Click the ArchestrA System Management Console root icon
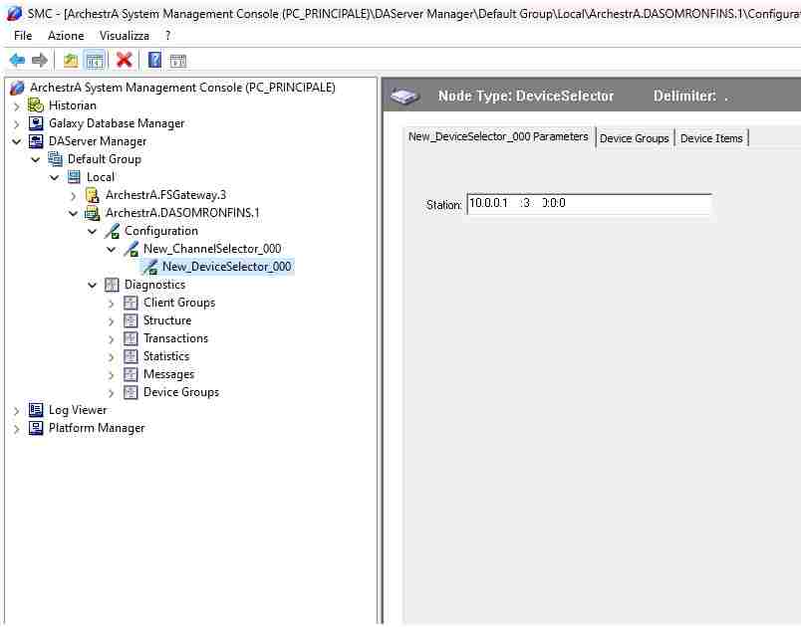The height and width of the screenshot is (627, 801). pyautogui.click(x=17, y=88)
